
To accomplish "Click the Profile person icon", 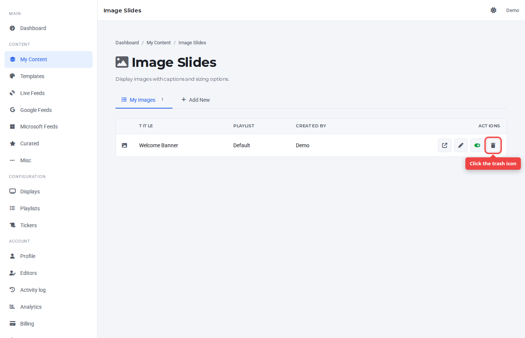I will coord(12,256).
